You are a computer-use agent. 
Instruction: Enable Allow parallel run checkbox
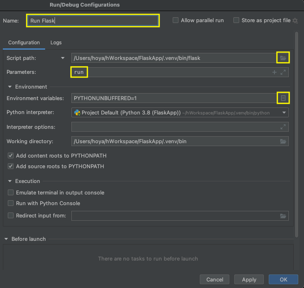click(x=176, y=20)
